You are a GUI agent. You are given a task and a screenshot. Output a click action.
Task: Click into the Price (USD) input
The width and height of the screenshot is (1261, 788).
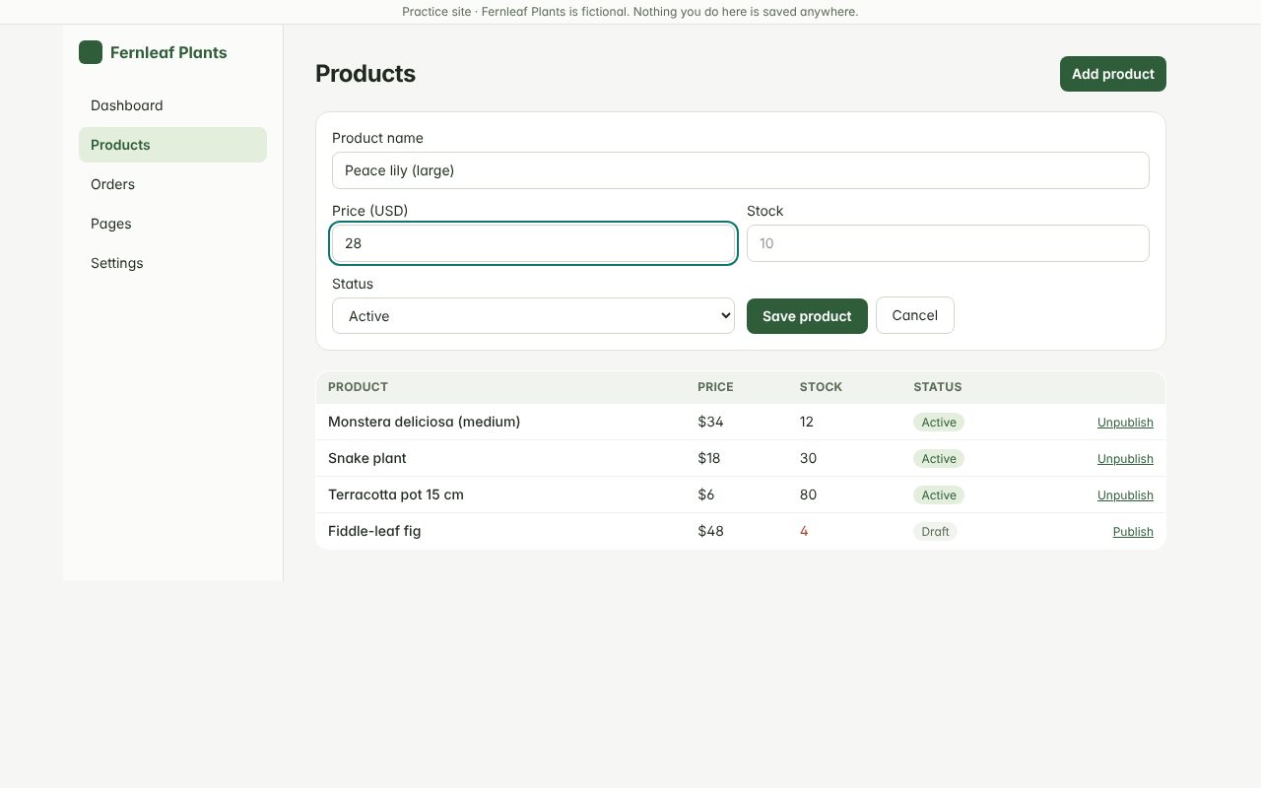click(533, 243)
